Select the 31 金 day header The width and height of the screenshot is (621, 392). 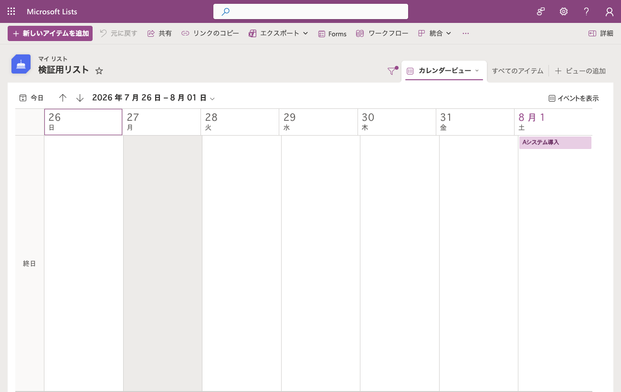(x=475, y=122)
